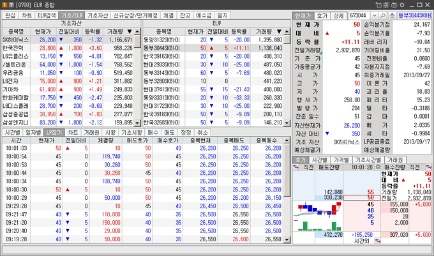Open settings gear icon in title bar

coord(402,5)
